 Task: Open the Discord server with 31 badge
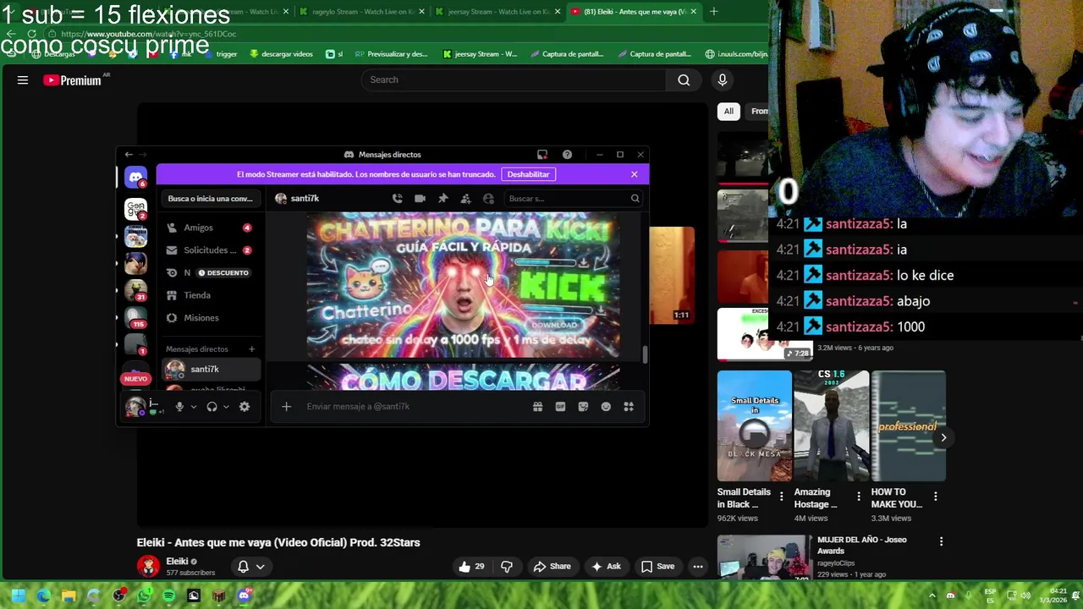click(135, 291)
